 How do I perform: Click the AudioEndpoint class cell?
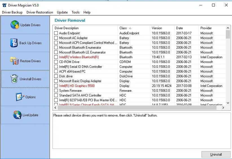129,33
